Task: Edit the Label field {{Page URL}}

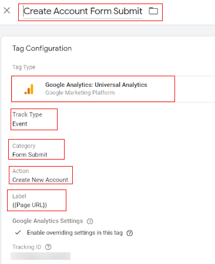Action: click(x=36, y=200)
